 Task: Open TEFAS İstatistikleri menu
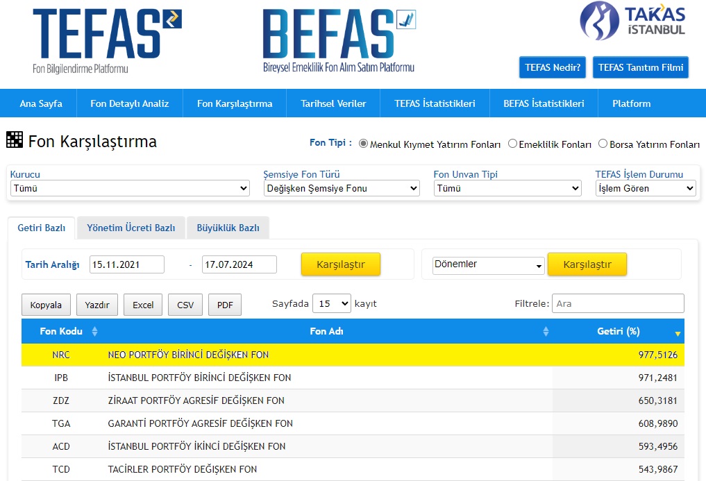(x=435, y=103)
